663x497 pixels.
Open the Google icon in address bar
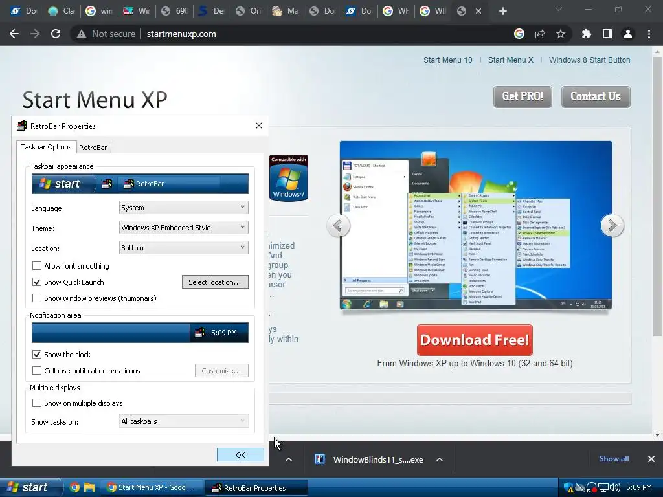tap(519, 34)
